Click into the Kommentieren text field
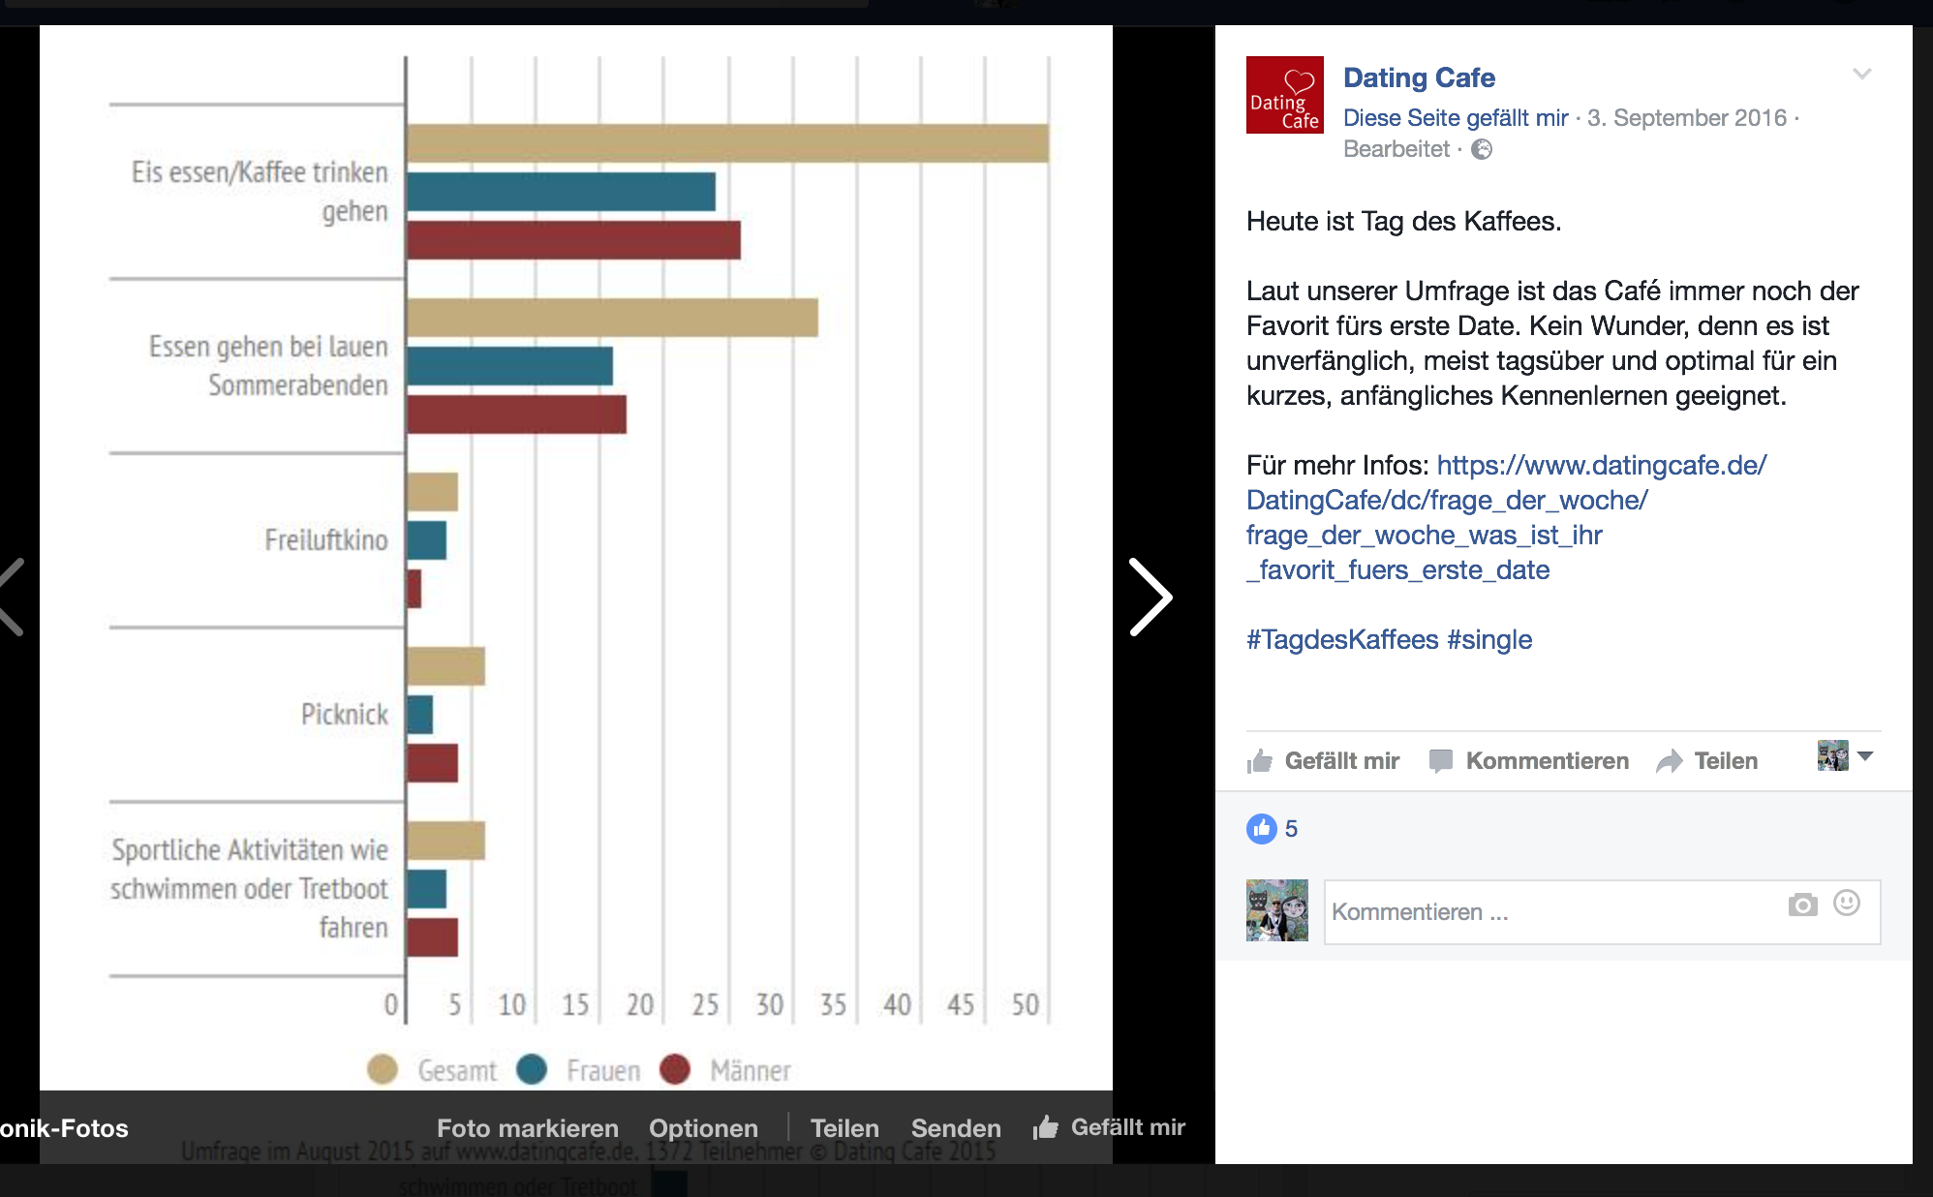This screenshot has width=1933, height=1197. pos(1549,912)
